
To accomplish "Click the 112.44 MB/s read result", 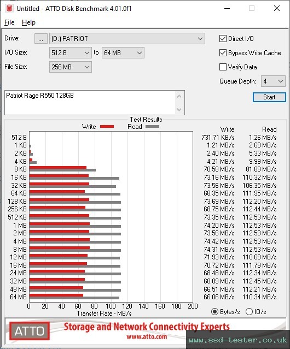I will (x=259, y=209).
